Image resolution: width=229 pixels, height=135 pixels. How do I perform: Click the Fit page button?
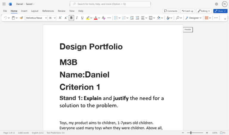pos(223,133)
